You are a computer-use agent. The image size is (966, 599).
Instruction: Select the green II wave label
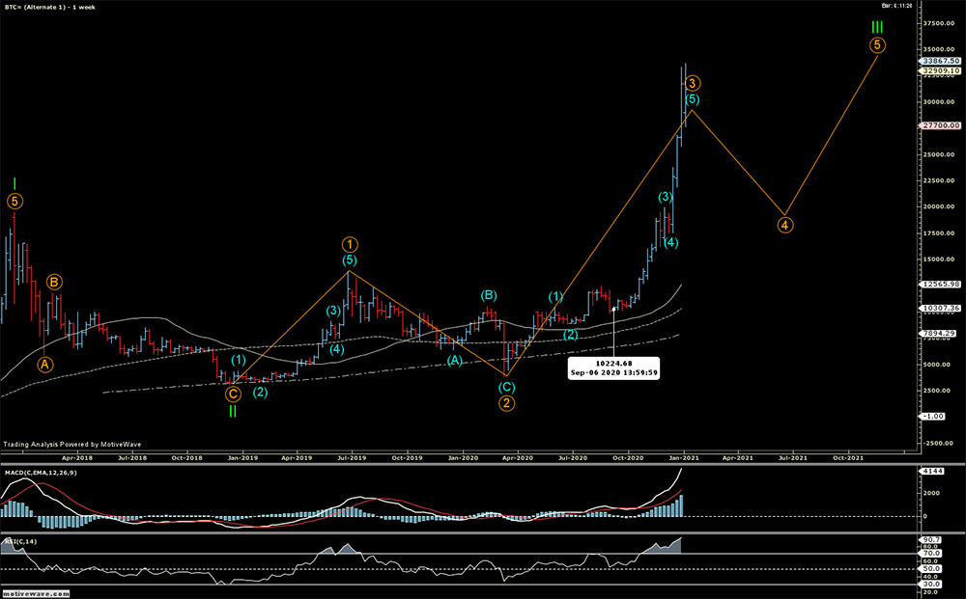[233, 410]
